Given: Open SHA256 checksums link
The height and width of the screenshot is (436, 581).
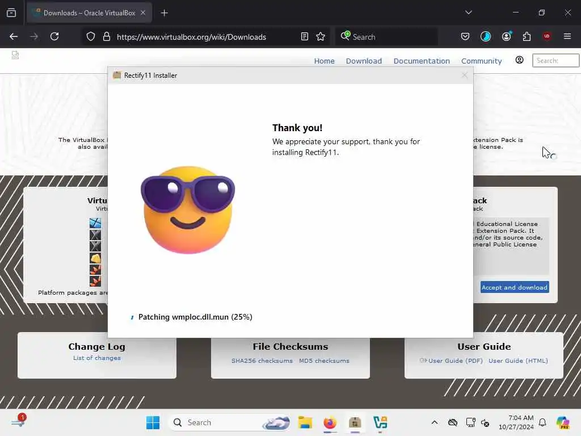Looking at the screenshot, I should 262,360.
